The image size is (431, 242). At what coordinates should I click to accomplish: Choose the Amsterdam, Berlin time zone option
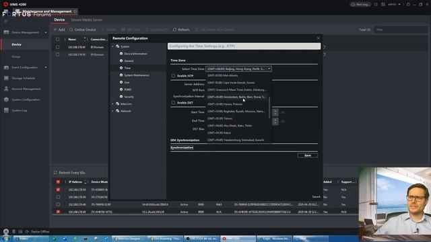point(237,97)
